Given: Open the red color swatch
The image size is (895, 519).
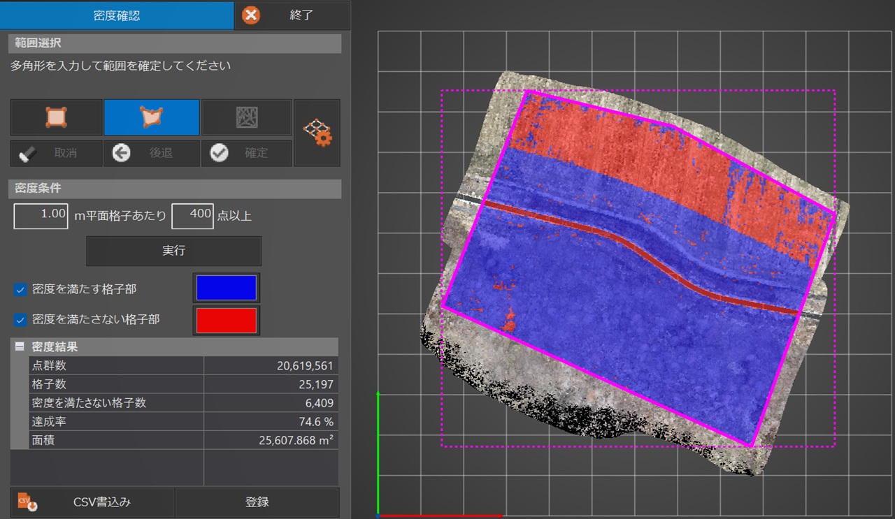Looking at the screenshot, I should click(x=226, y=321).
